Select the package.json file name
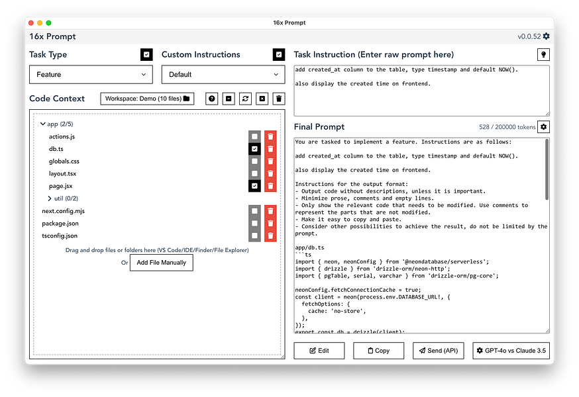This screenshot has width=579, height=397. click(x=60, y=224)
